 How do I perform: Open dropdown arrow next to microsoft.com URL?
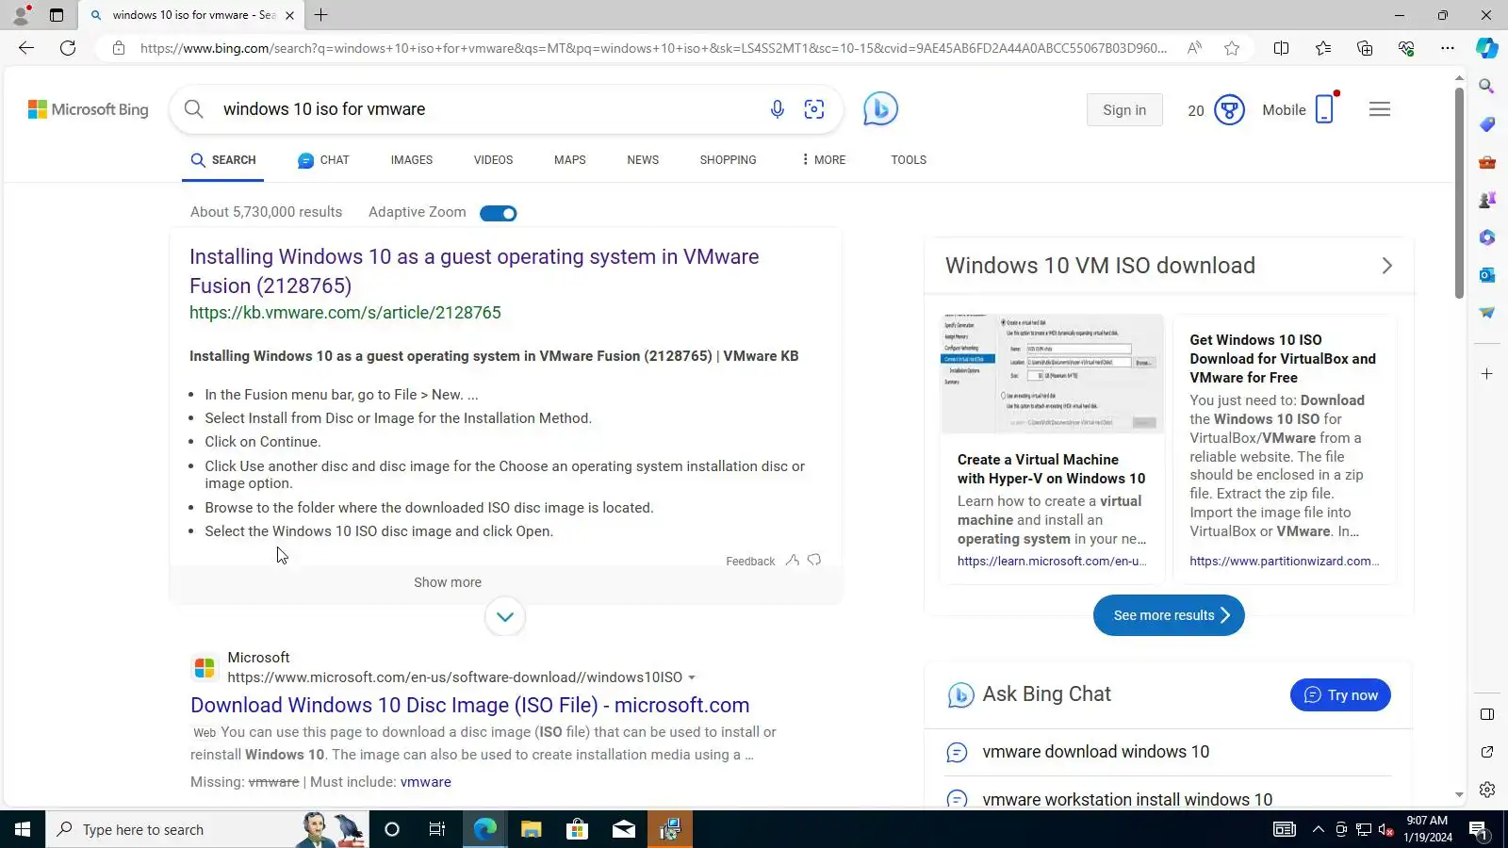pyautogui.click(x=692, y=677)
